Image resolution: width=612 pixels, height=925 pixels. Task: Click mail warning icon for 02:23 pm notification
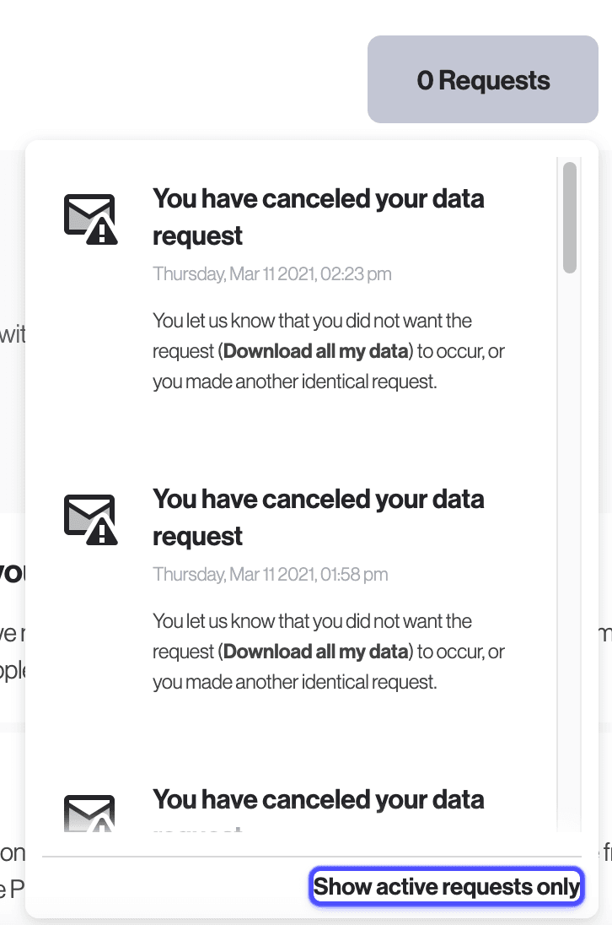coord(90,219)
